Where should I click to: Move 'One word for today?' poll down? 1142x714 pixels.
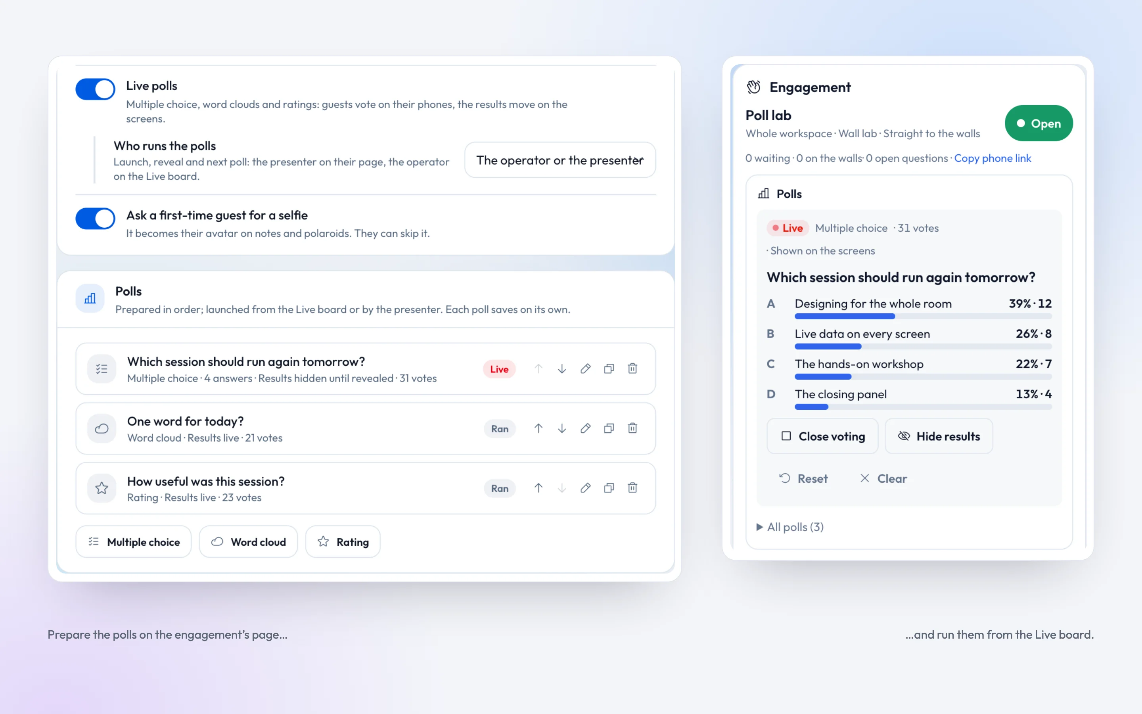coord(561,428)
